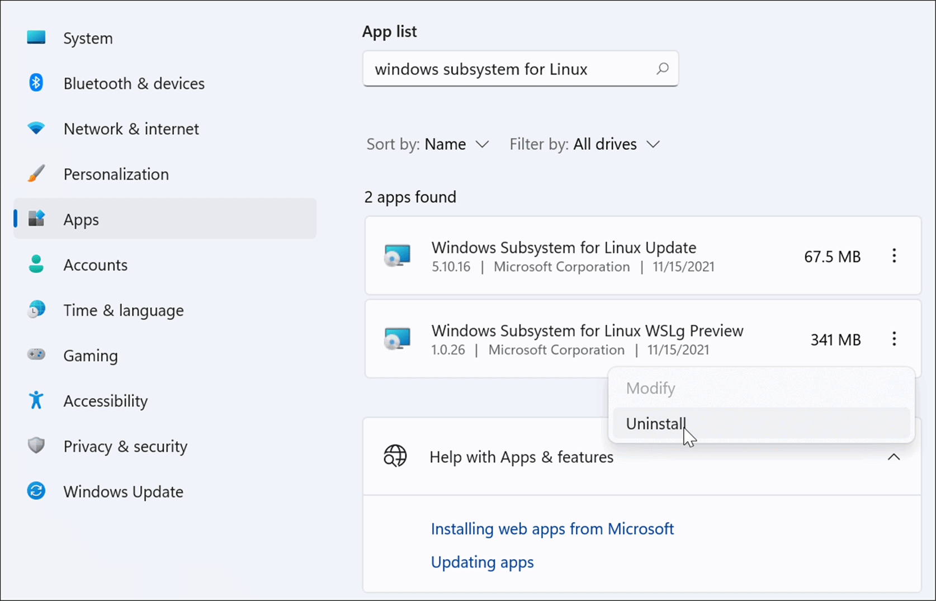This screenshot has width=936, height=601.
Task: Click the Personalization paintbrush icon
Action: tap(36, 174)
